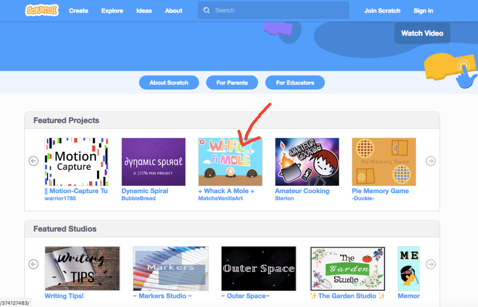Click right arrow in Featured Studios
Image resolution: width=478 pixels, height=307 pixels.
[430, 265]
